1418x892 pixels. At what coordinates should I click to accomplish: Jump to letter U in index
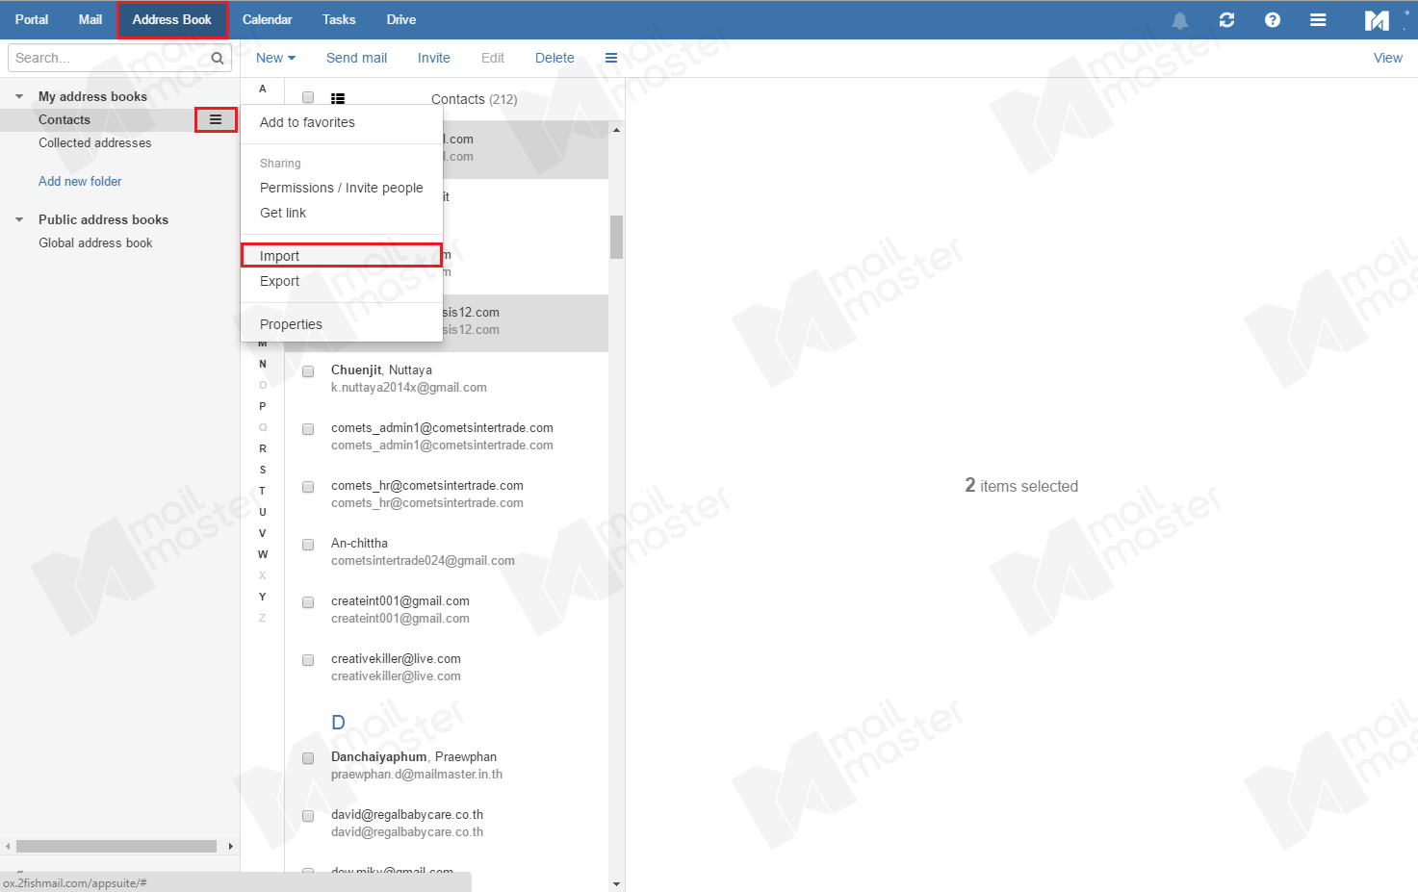pyautogui.click(x=263, y=512)
